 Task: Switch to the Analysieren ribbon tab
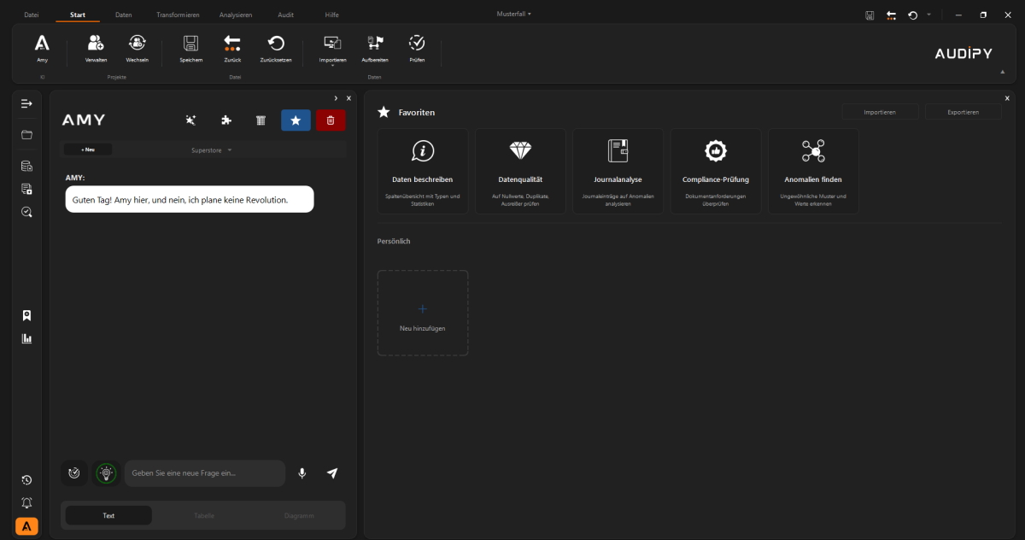click(236, 15)
